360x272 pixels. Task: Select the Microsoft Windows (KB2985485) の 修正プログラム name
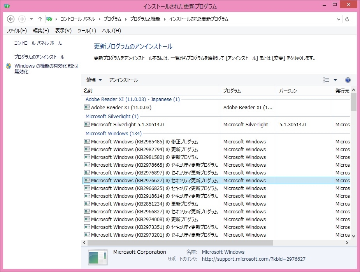pyautogui.click(x=144, y=141)
